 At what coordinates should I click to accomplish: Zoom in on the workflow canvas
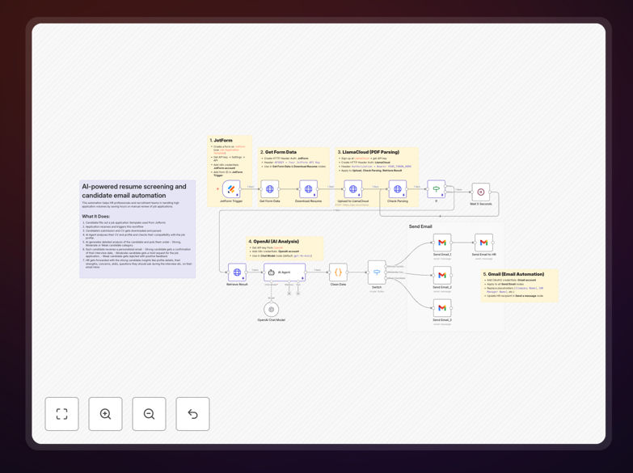click(105, 414)
